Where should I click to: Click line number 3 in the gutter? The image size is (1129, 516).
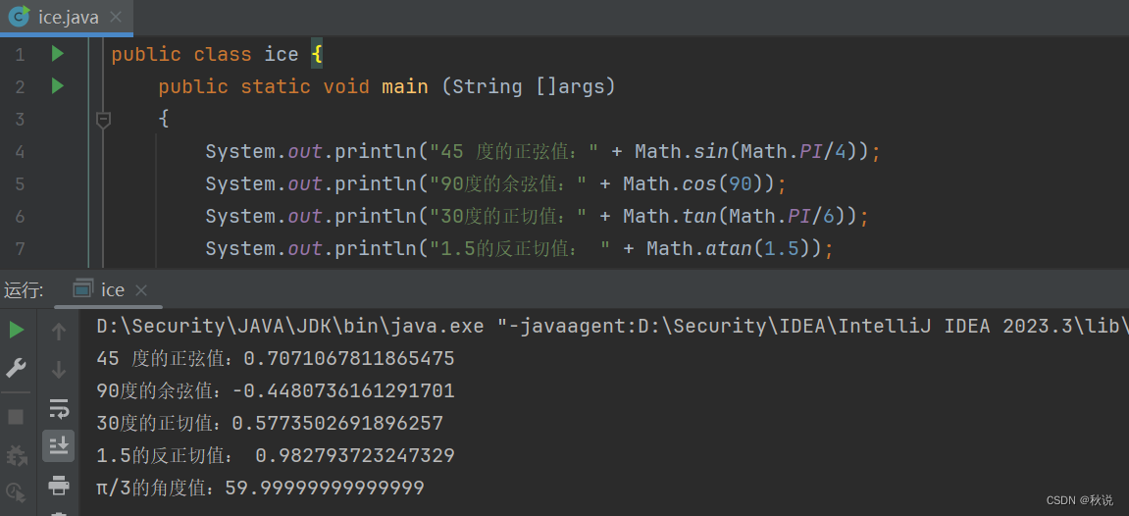click(20, 120)
